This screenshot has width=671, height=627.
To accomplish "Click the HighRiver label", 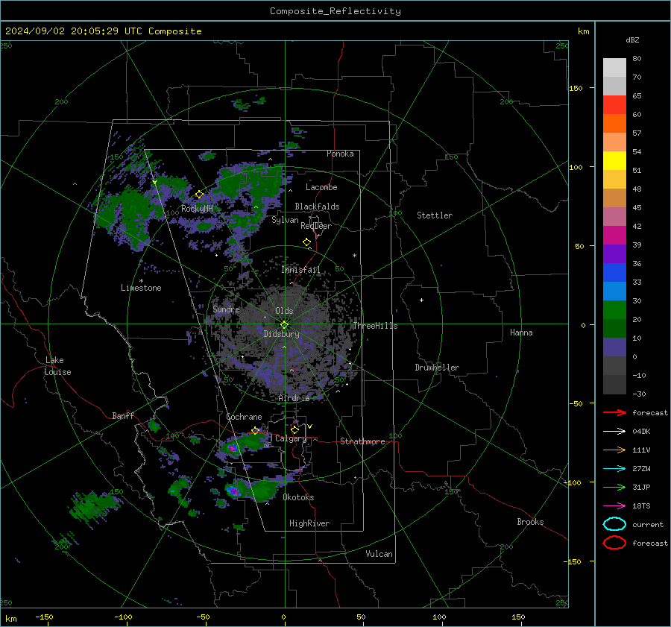I will pyautogui.click(x=309, y=523).
